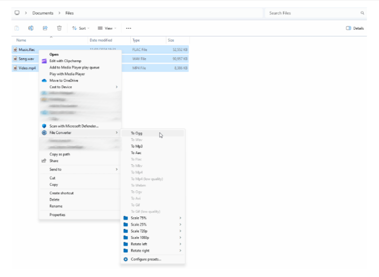Image resolution: width=379 pixels, height=277 pixels.
Task: Expand the Send to submenu arrow
Action: click(x=117, y=169)
